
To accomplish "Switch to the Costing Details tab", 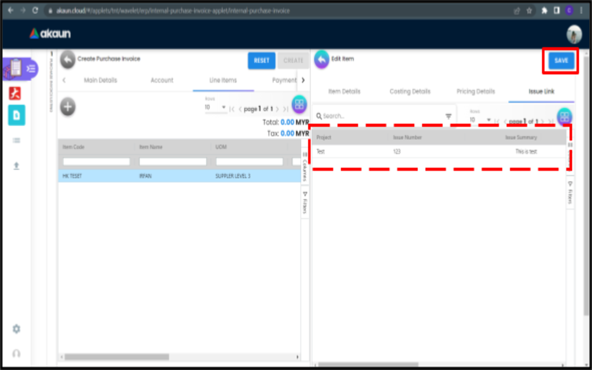I will pos(410,91).
